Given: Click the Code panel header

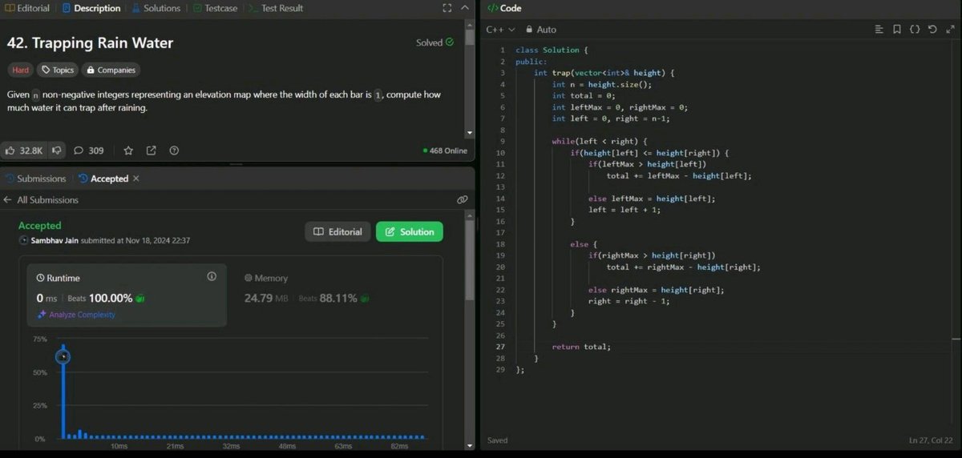Looking at the screenshot, I should 504,8.
